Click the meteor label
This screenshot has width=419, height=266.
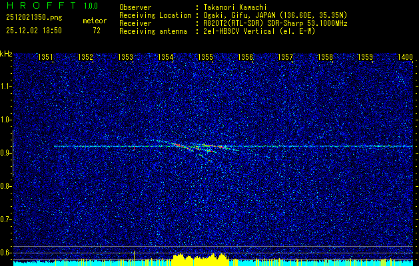click(x=95, y=21)
